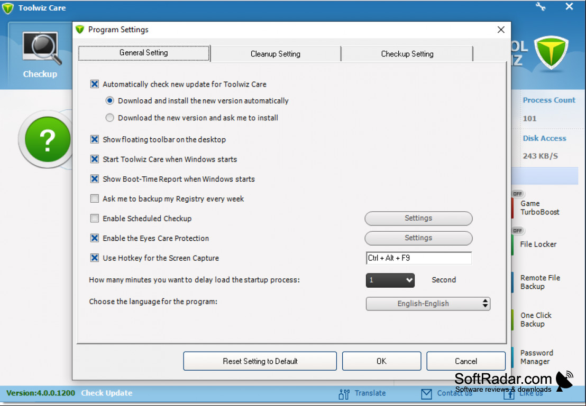This screenshot has height=406, width=586.
Task: Click the Version:4.0.0.1200 status text
Action: 41,393
